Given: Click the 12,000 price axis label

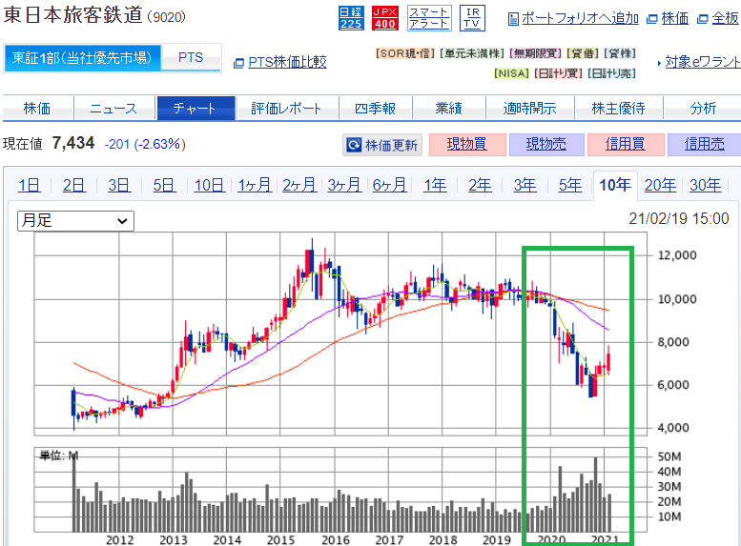Looking at the screenshot, I should point(677,255).
